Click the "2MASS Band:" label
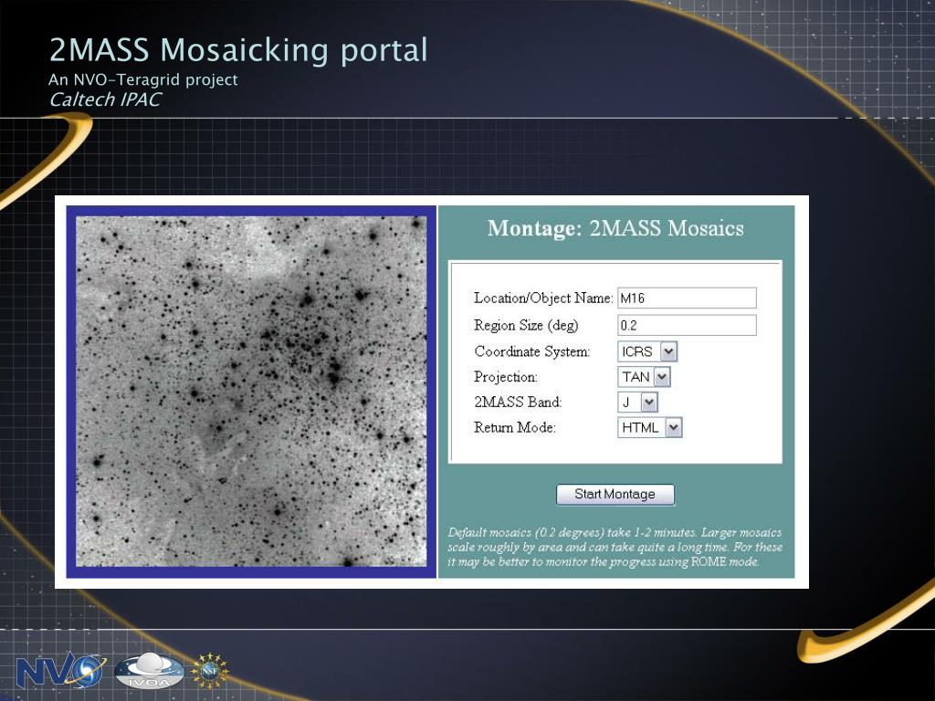 point(518,402)
